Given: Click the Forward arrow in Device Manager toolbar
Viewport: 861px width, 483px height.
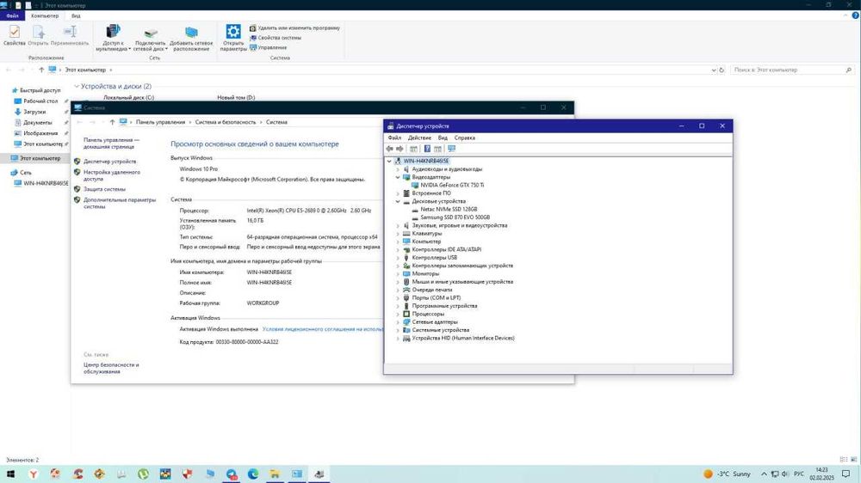Looking at the screenshot, I should (400, 149).
